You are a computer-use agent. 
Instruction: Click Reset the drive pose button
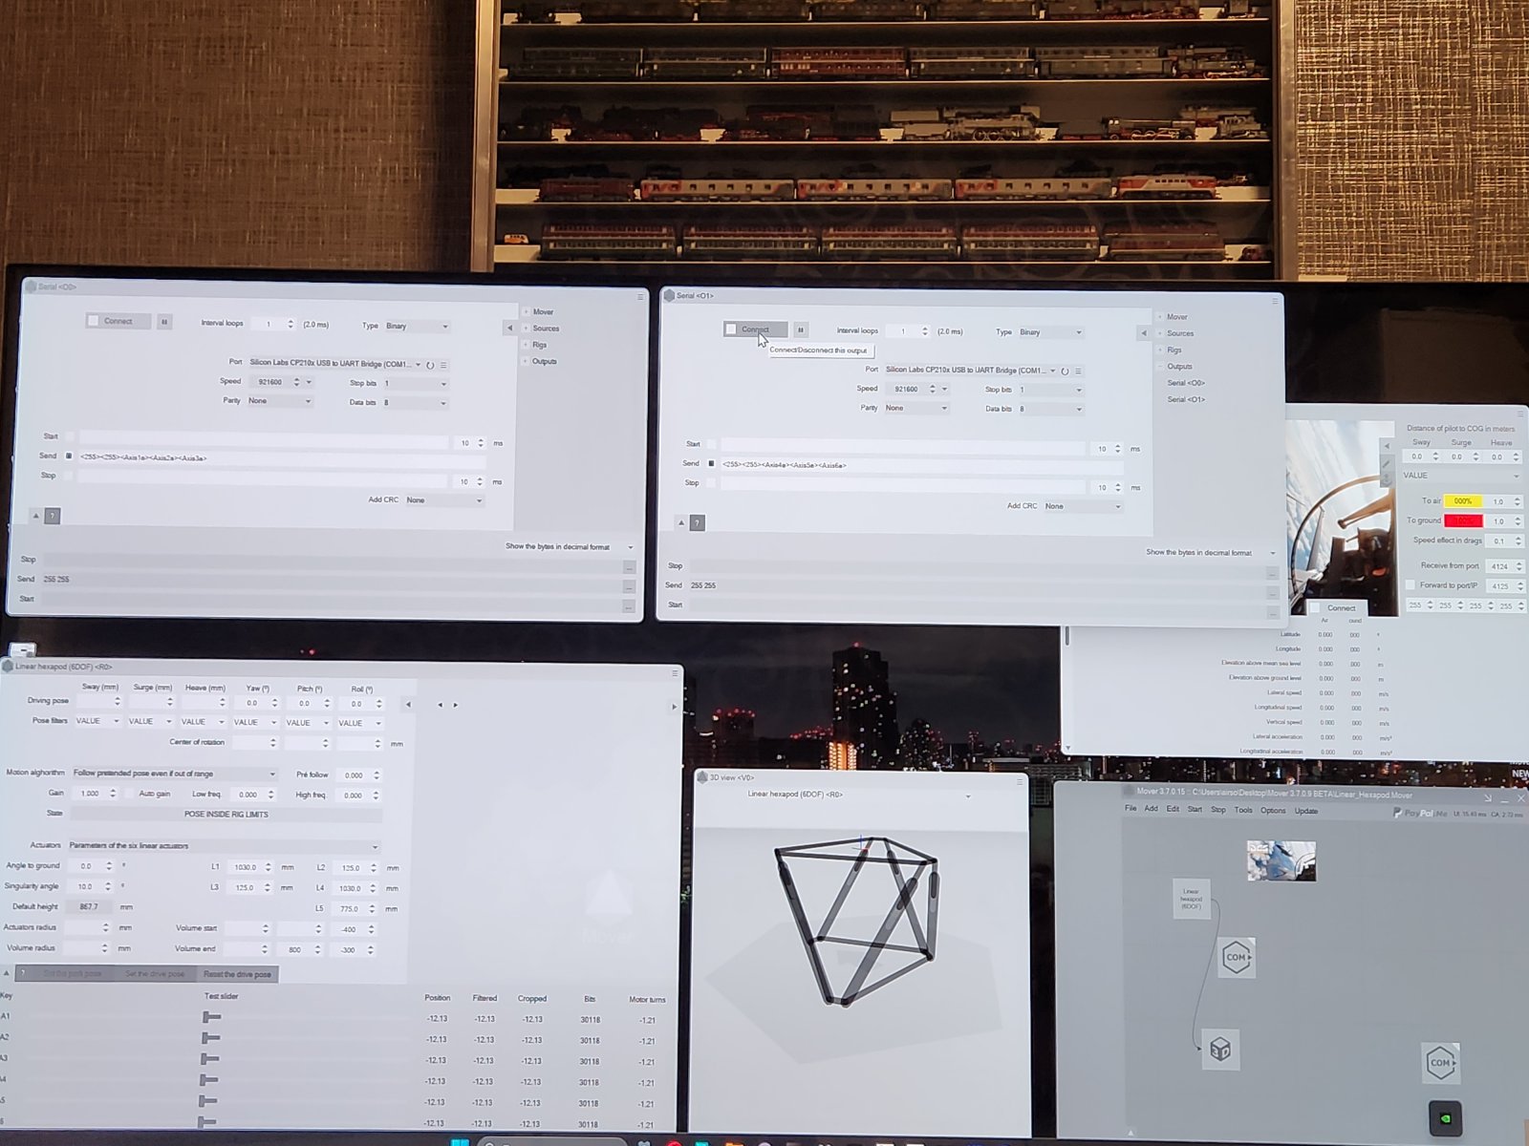[237, 974]
